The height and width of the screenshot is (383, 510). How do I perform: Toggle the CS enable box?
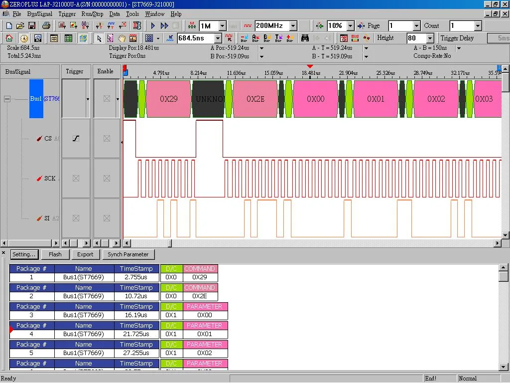pyautogui.click(x=107, y=139)
